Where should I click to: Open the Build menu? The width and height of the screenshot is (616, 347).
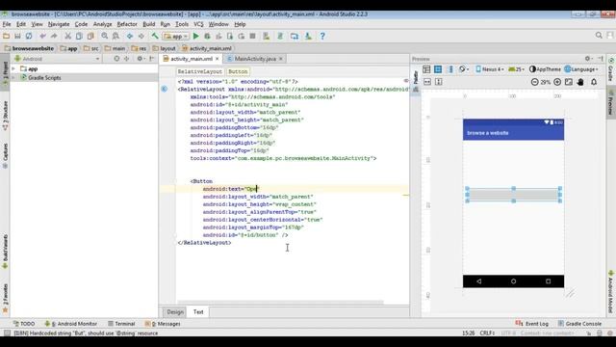[149, 24]
